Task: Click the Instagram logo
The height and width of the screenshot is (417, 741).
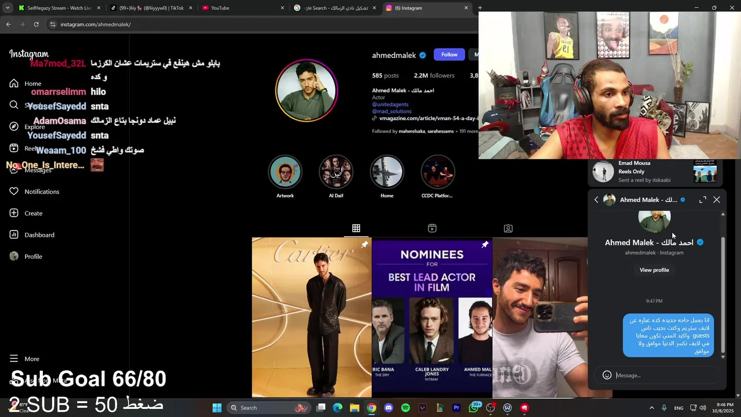Action: click(29, 54)
